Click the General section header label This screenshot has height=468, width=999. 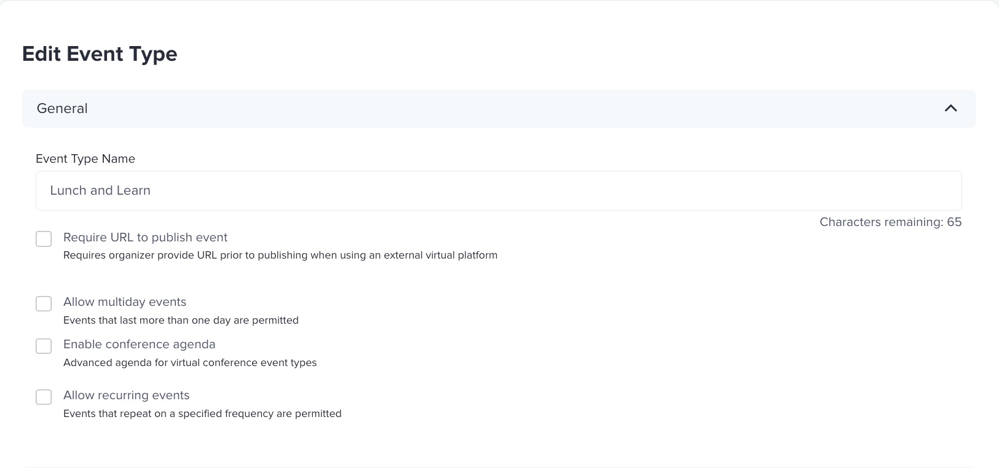click(62, 109)
